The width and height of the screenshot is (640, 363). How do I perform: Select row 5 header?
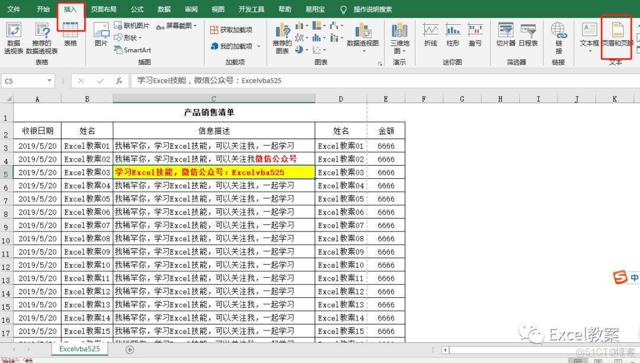coord(6,172)
